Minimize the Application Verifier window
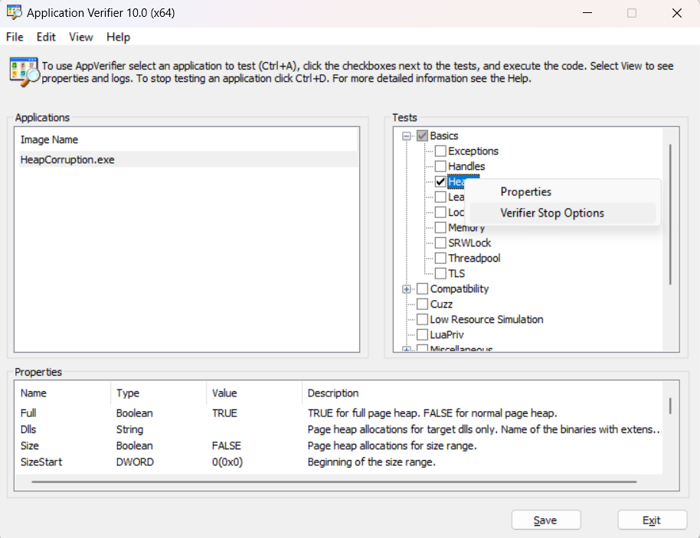The width and height of the screenshot is (700, 538). 587,13
